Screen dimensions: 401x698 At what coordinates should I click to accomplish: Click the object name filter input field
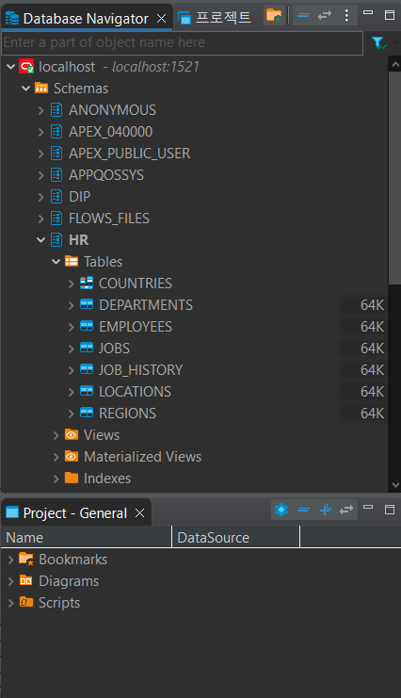(x=182, y=42)
